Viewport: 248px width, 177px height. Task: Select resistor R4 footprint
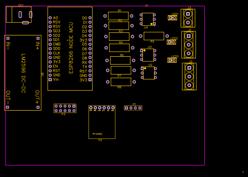click(x=119, y=48)
